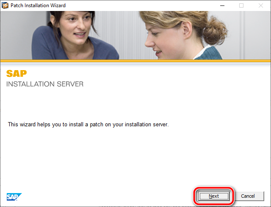Click the wizard description text about installing a patch

(88, 124)
